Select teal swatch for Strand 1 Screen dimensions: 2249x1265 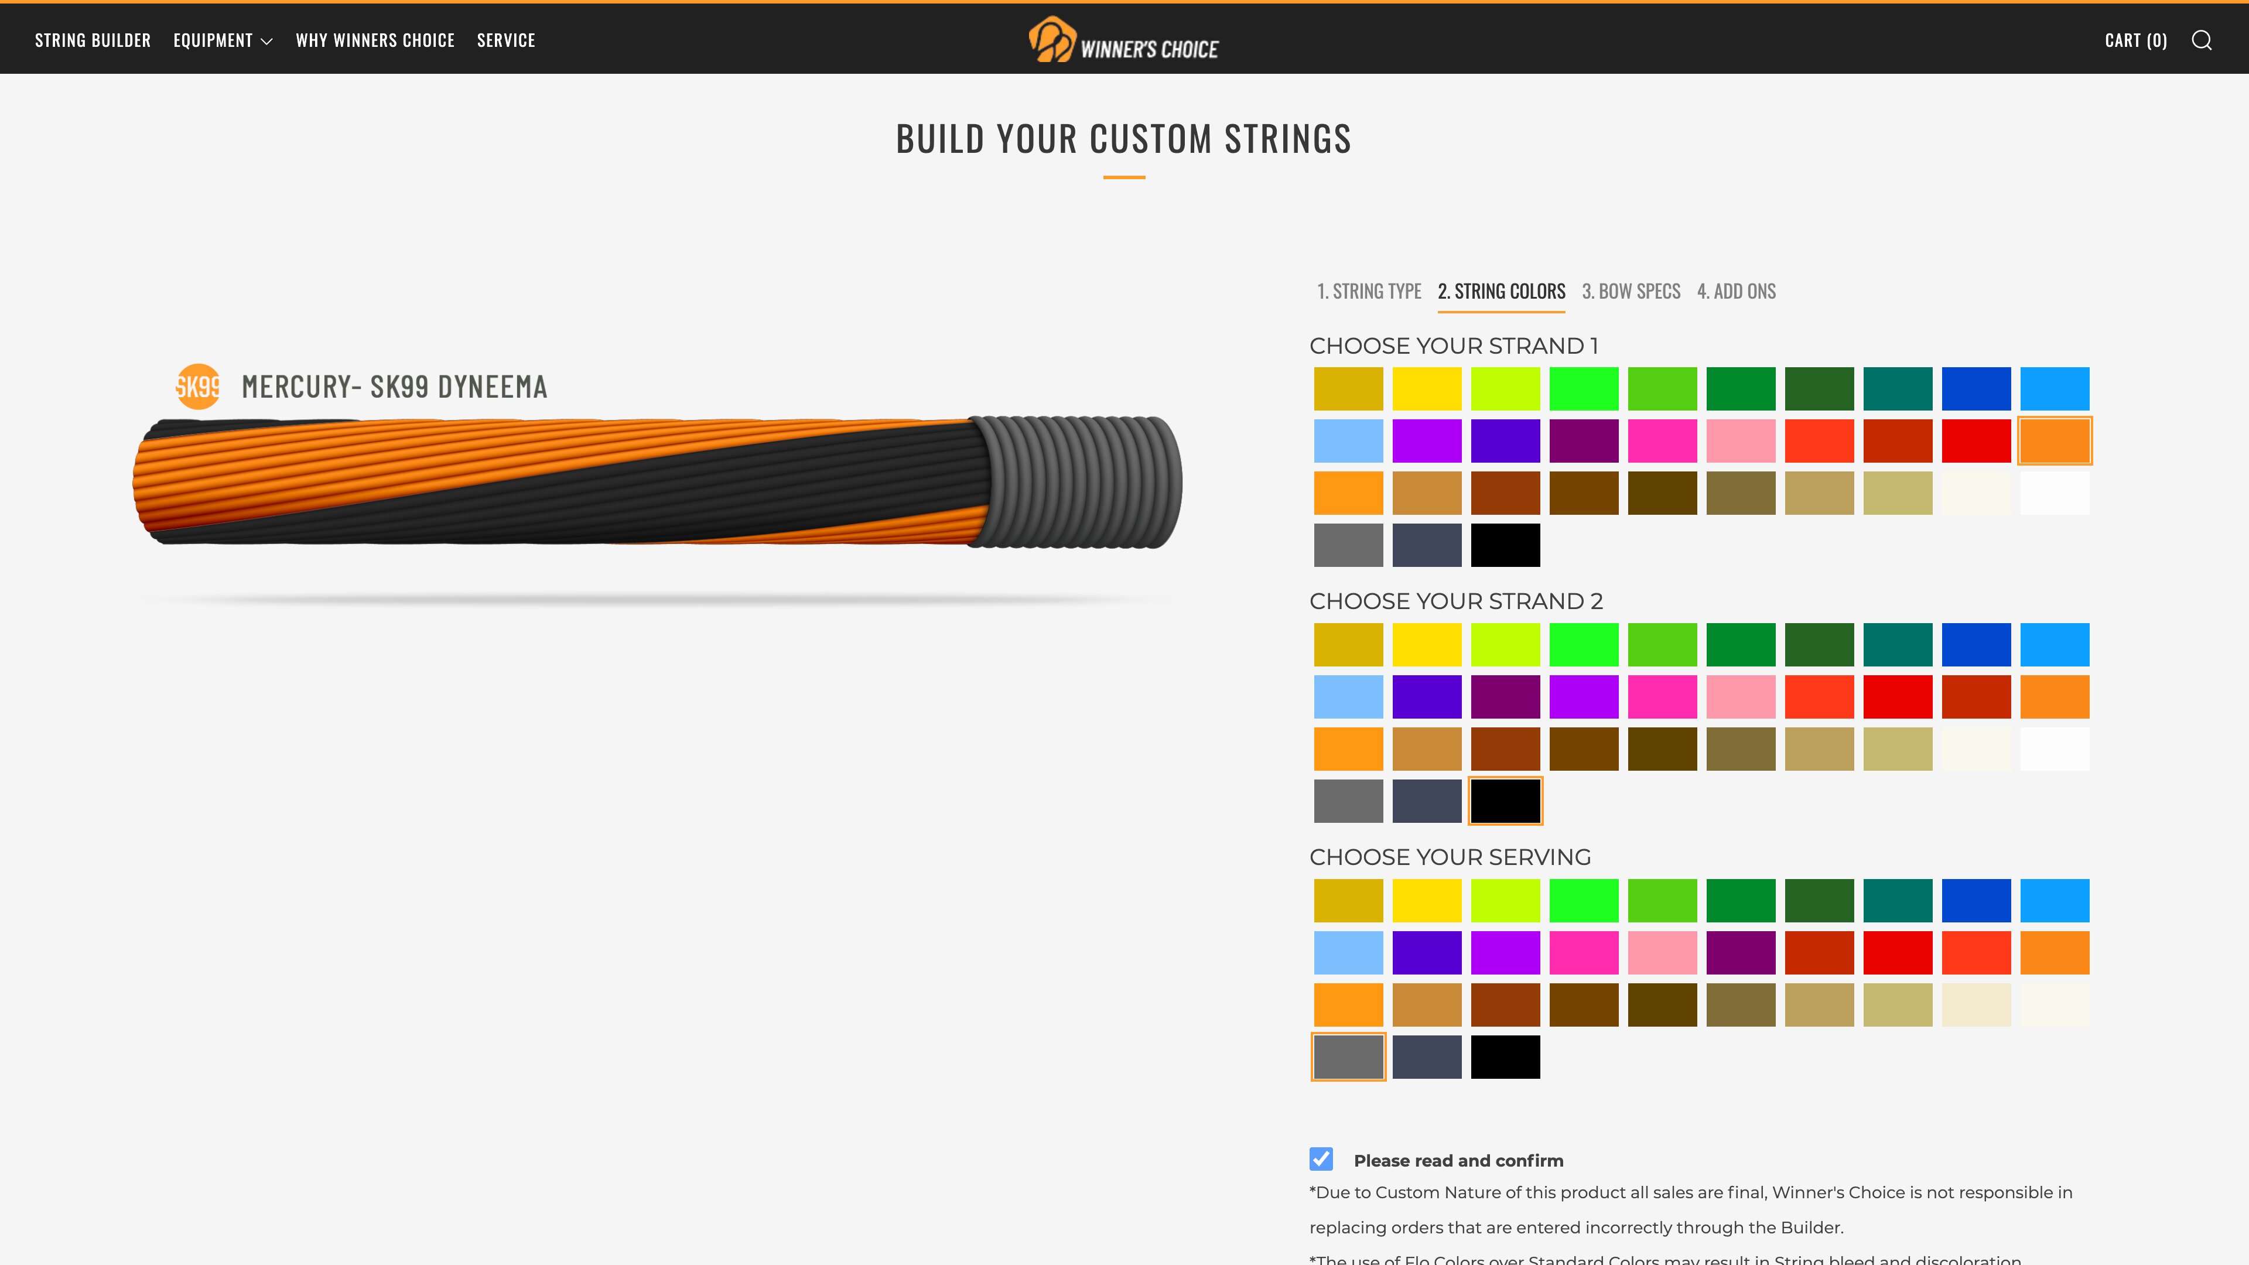[1897, 388]
